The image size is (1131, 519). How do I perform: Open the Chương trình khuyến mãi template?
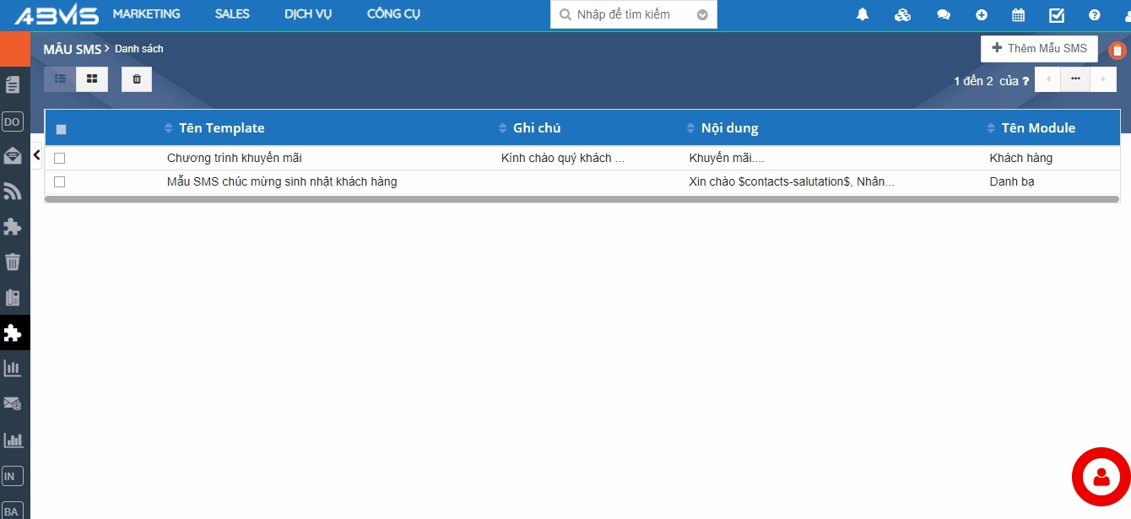point(234,158)
